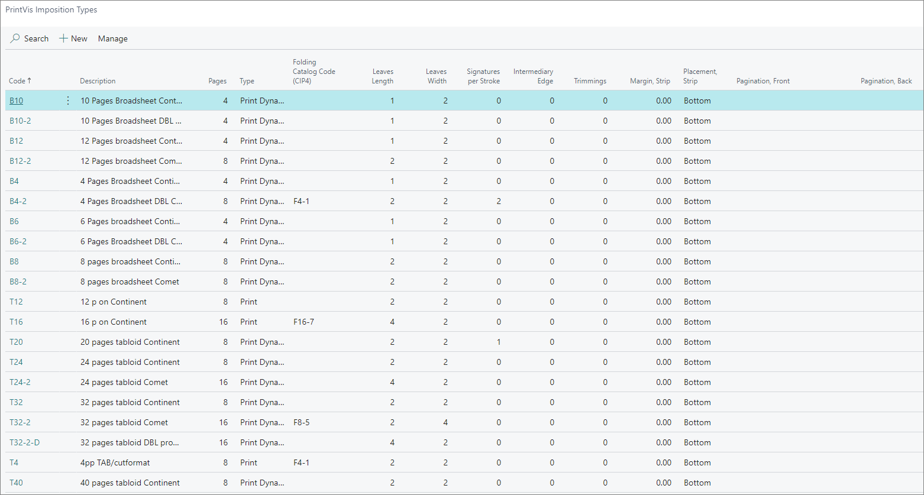Image resolution: width=924 pixels, height=495 pixels.
Task: Click the Description column header
Action: [x=98, y=81]
